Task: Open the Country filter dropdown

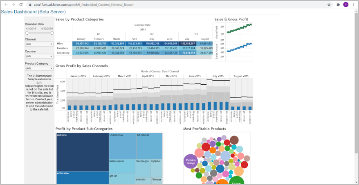Action: coord(39,56)
